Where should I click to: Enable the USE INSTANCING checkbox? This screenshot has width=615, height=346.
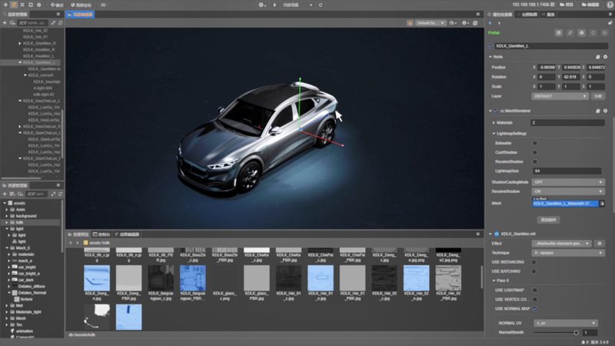(x=535, y=262)
